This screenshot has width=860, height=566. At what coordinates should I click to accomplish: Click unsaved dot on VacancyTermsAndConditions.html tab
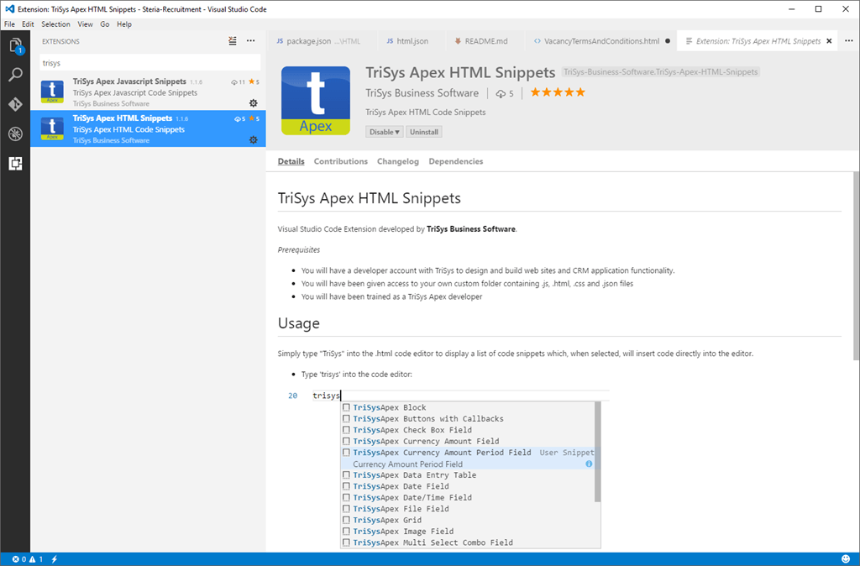click(x=668, y=41)
